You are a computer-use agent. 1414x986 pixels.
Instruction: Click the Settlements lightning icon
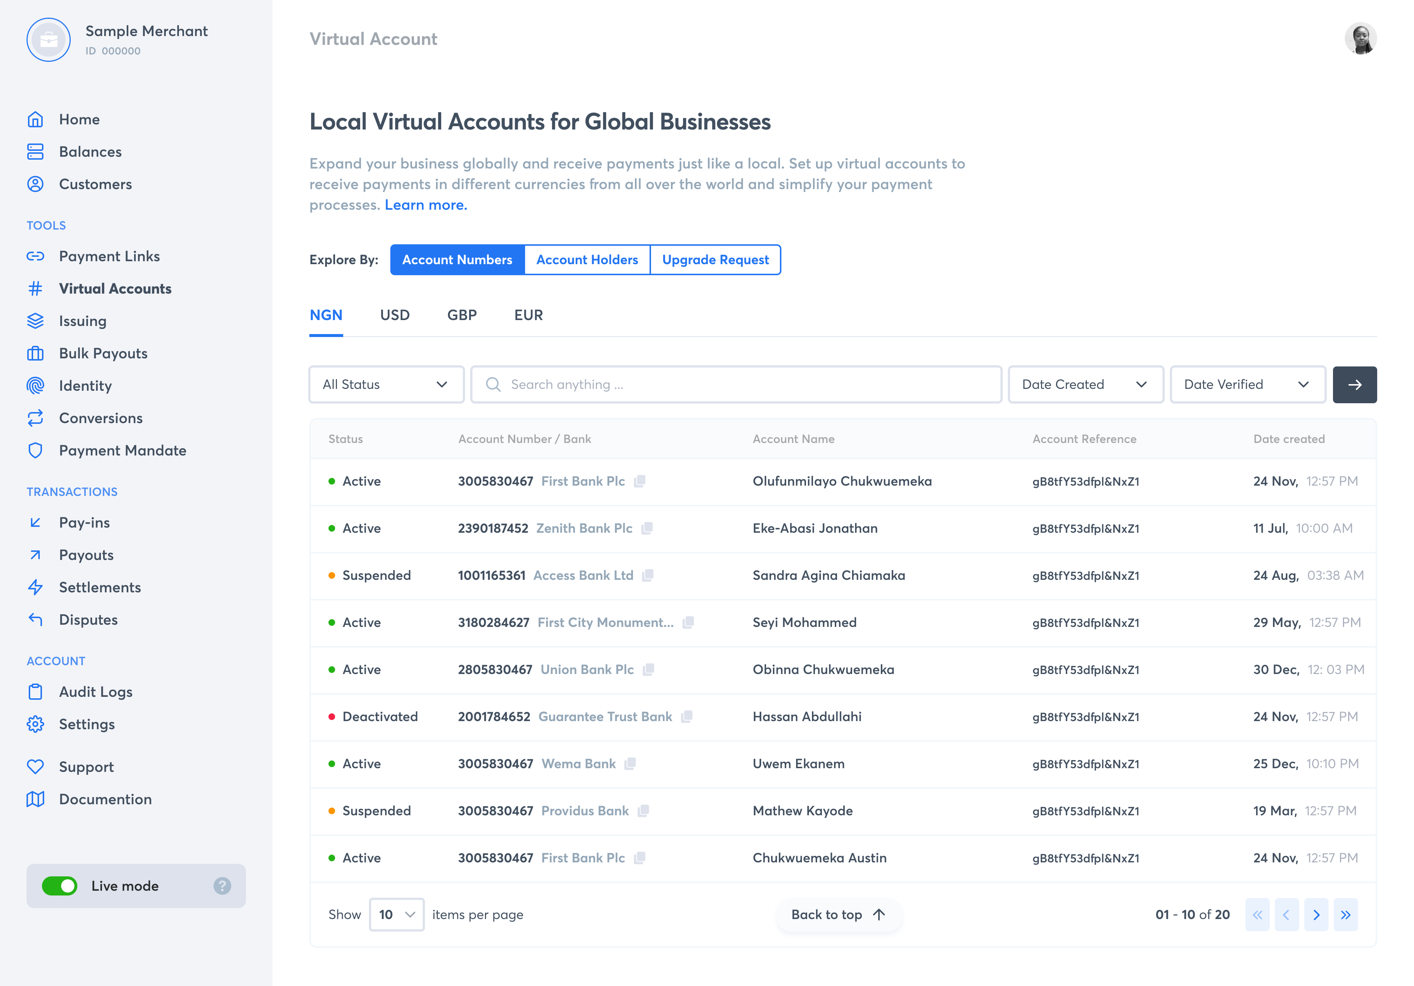(x=35, y=587)
